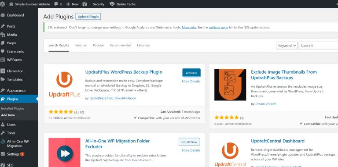
Task: Open More Details for UpdraftPlus Backup Plugin
Action: click(191, 82)
